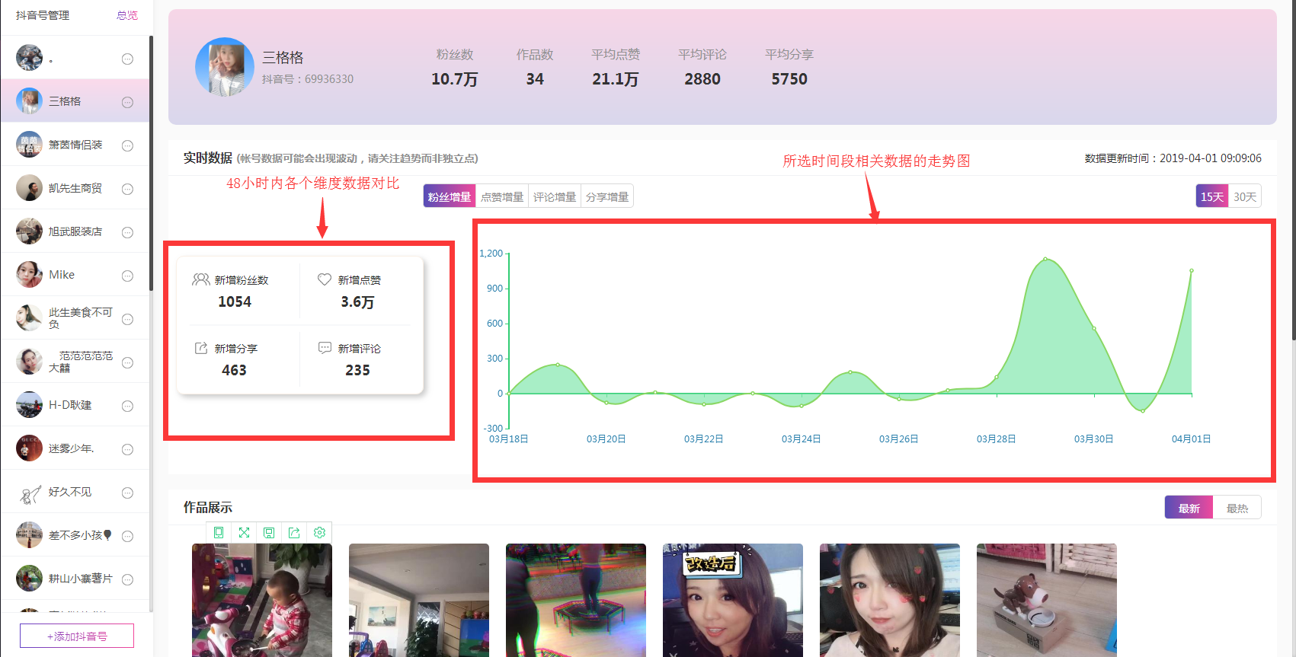Click the 平均评论 value 2880

point(702,79)
